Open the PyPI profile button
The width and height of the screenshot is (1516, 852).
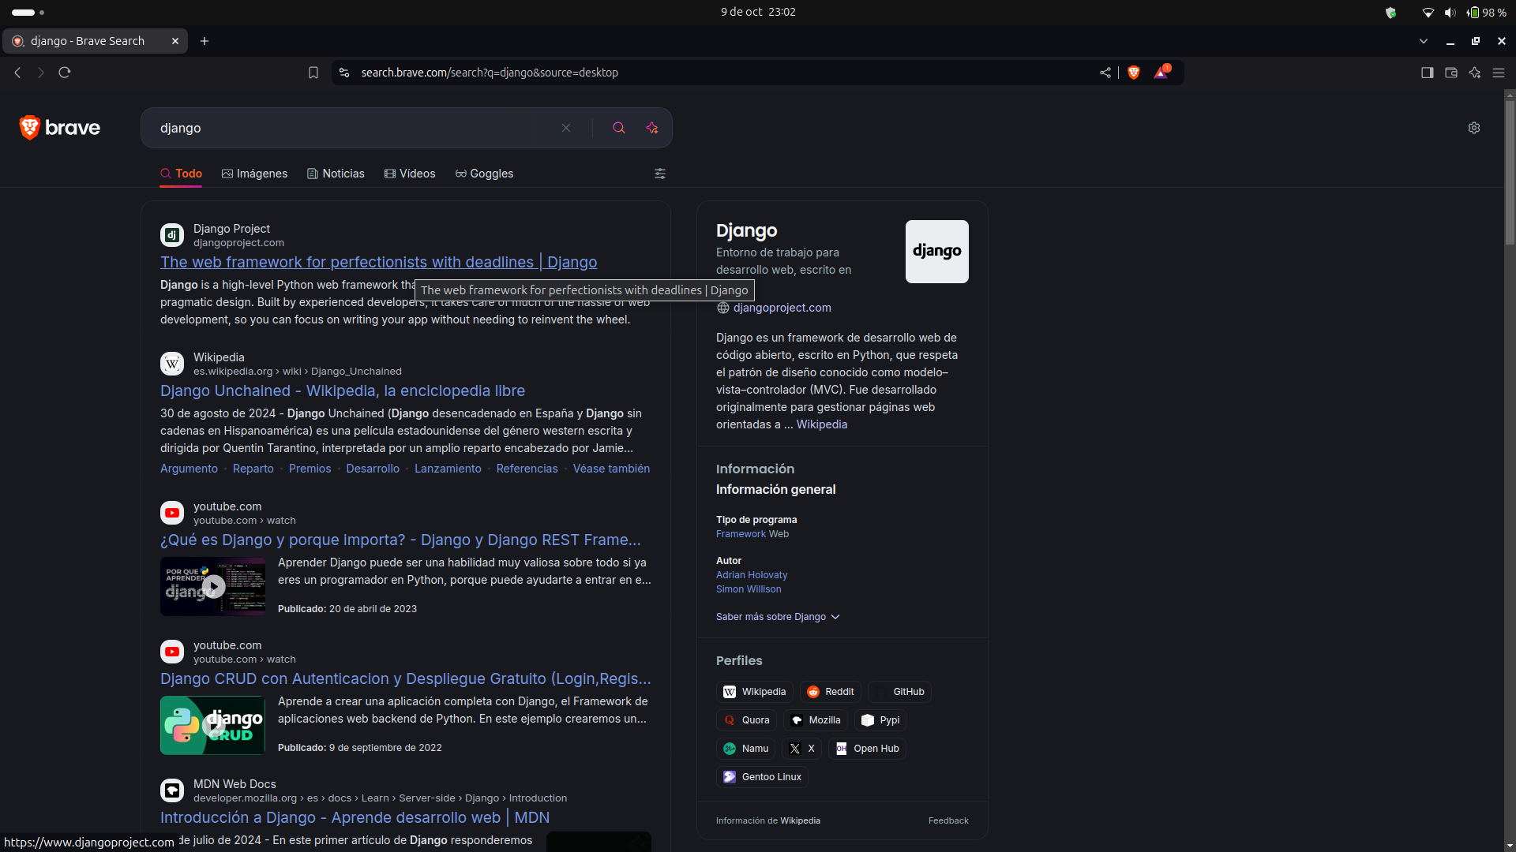pos(880,720)
